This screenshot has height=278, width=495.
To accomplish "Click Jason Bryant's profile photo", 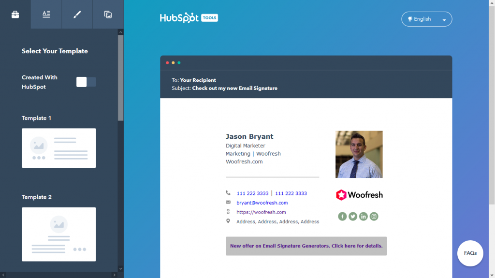I will click(359, 155).
